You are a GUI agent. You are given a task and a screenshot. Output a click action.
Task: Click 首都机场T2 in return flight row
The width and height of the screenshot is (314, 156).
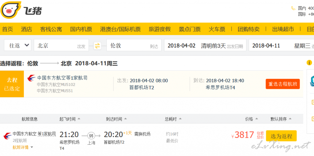click(114, 142)
